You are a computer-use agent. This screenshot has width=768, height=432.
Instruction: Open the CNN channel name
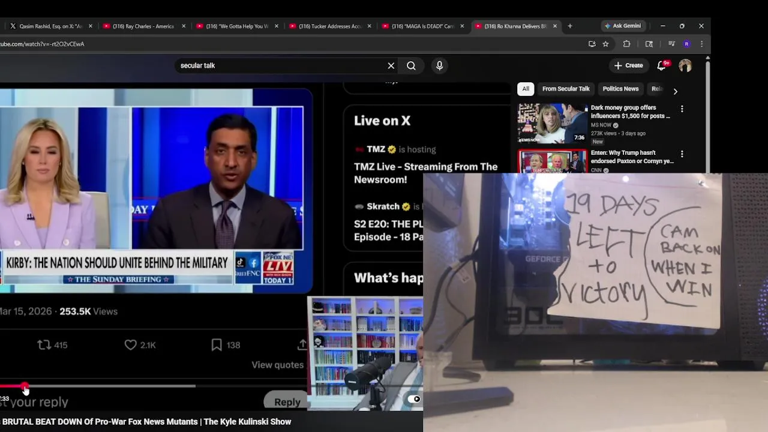(596, 170)
